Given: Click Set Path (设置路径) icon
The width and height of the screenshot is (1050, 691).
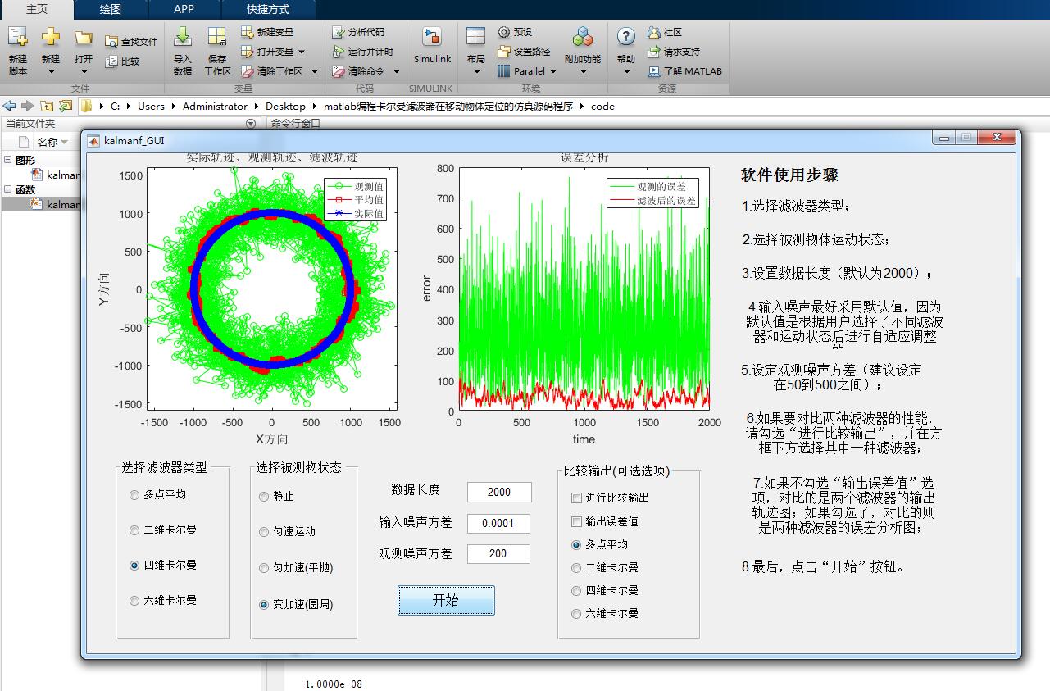Looking at the screenshot, I should tap(504, 52).
